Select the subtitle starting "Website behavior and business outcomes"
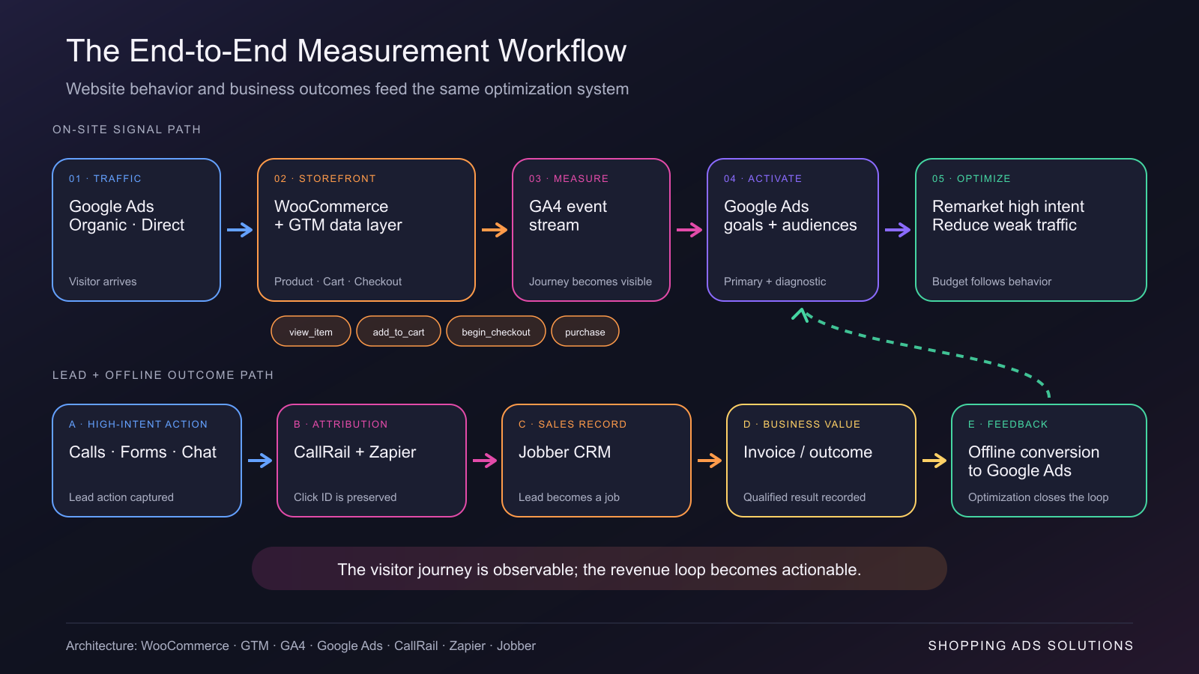 [347, 89]
